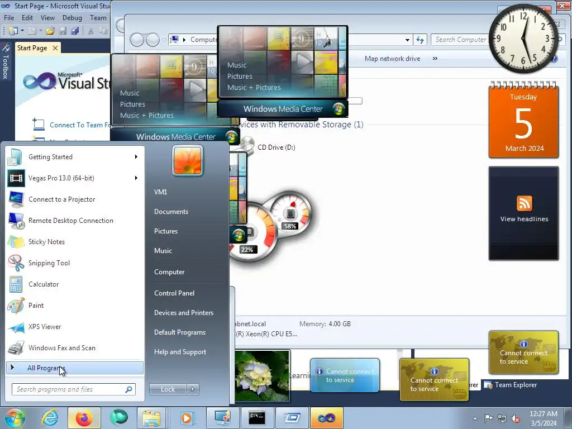Screen dimensions: 572x429
Task: Launch Vegas Pro 13.0 (64-bit)
Action: coord(74,178)
